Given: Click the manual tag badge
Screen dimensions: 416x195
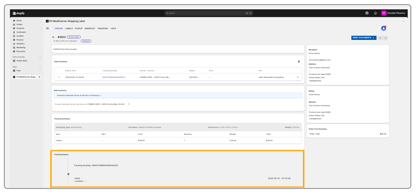Looking at the screenshot, I should click(x=86, y=41).
